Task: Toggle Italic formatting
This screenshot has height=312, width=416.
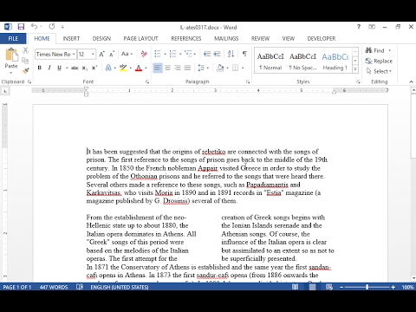Action: 49,68
